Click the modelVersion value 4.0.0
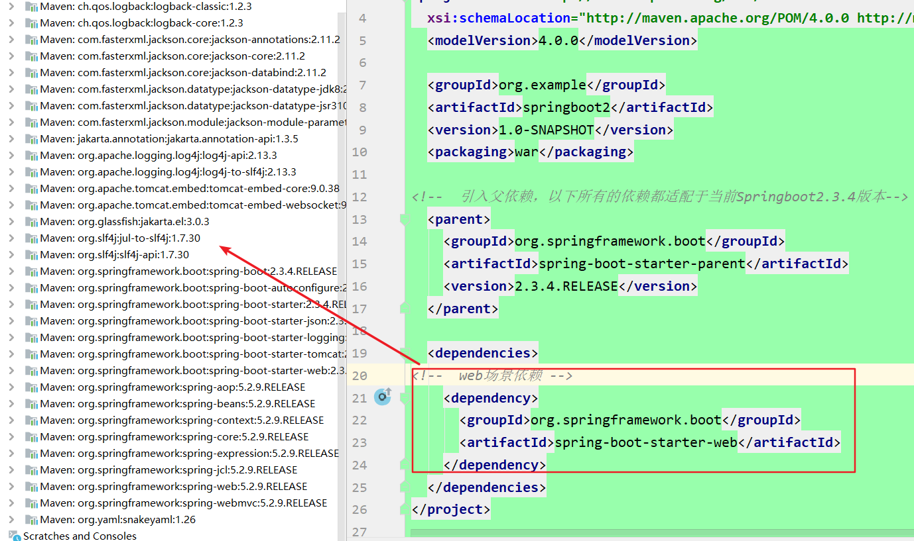 (x=558, y=40)
